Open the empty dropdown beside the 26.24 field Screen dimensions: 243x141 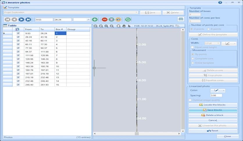[88, 20]
